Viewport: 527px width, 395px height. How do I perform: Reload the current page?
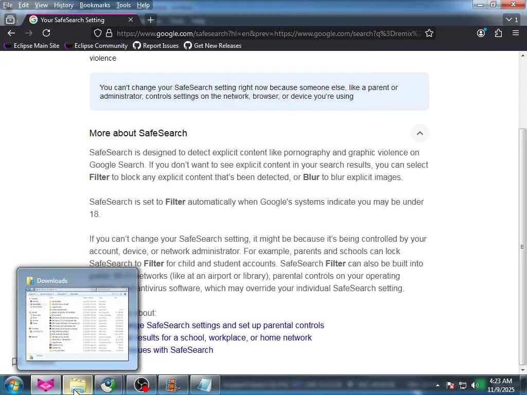(x=46, y=33)
